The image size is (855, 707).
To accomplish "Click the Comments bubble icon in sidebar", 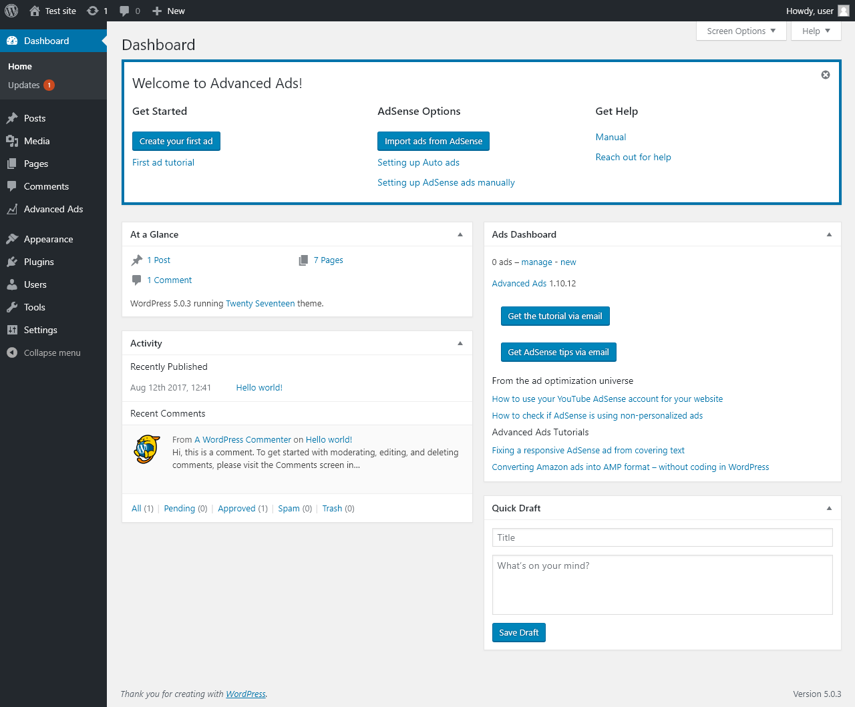I will [x=12, y=186].
